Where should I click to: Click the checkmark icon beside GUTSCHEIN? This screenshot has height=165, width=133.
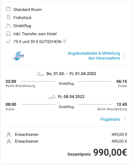point(8,41)
